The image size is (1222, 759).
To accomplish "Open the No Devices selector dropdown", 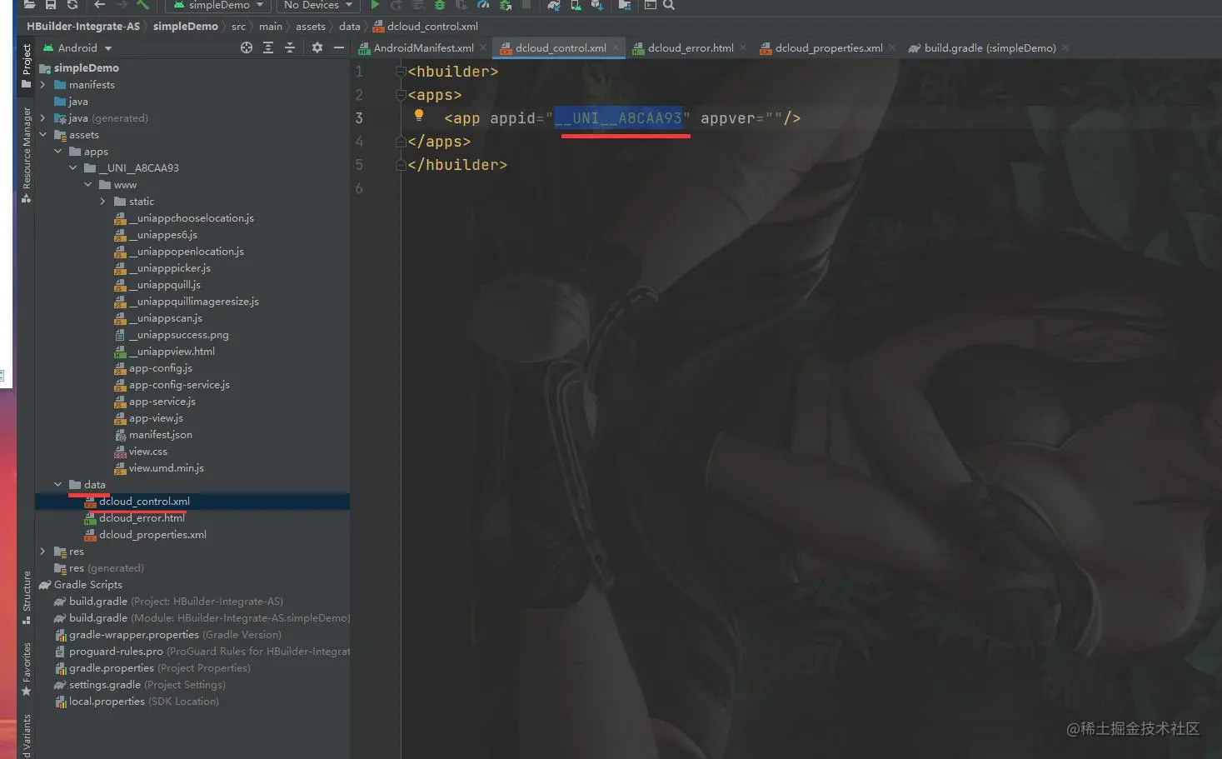I will tap(318, 5).
